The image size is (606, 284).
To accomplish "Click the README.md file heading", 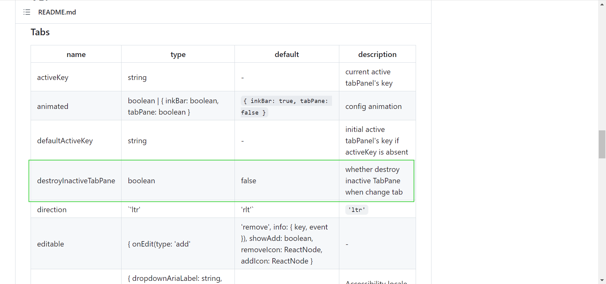I will [57, 12].
